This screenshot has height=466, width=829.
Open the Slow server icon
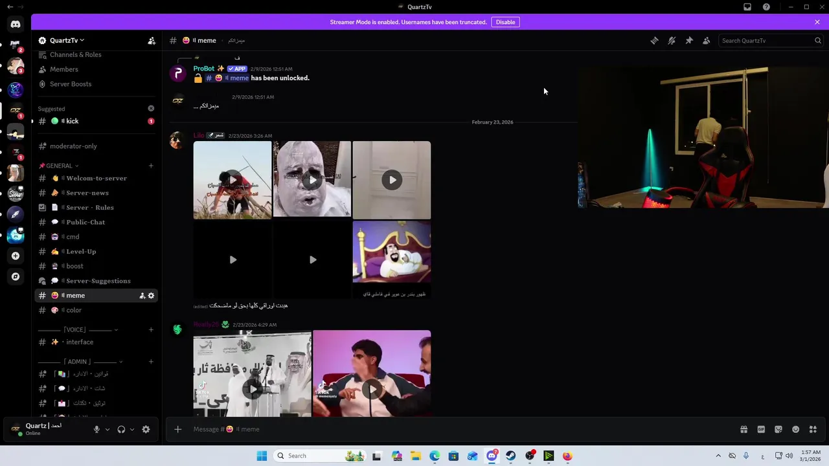click(16, 194)
